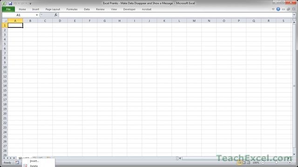Click the vertical scrollbar down arrow
The width and height of the screenshot is (298, 167).
294,154
